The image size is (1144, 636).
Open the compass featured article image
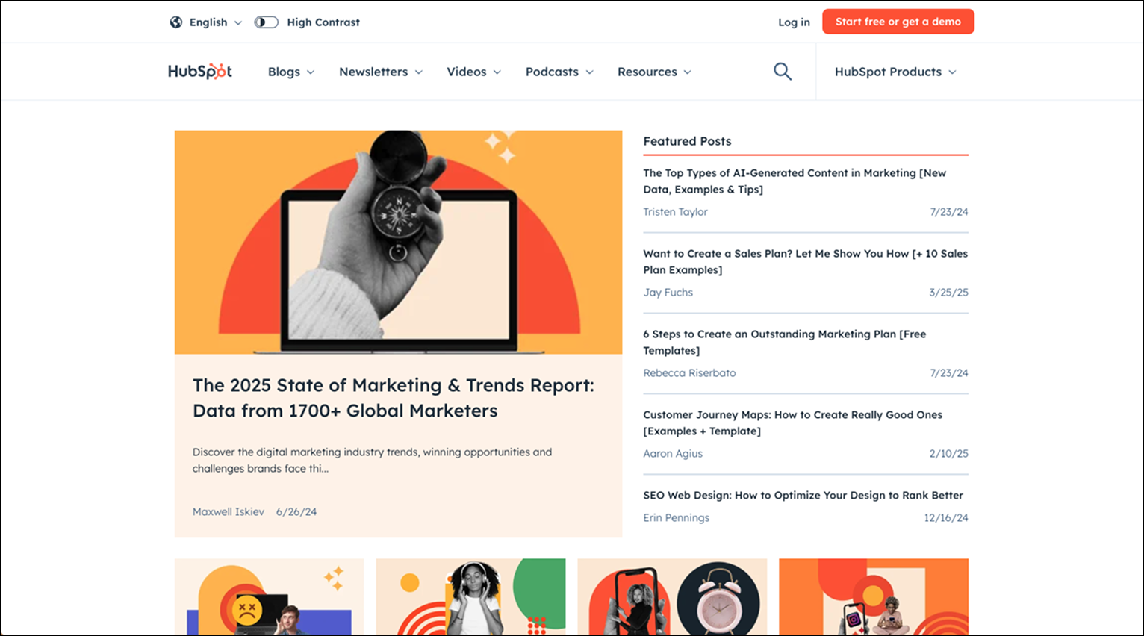point(398,241)
